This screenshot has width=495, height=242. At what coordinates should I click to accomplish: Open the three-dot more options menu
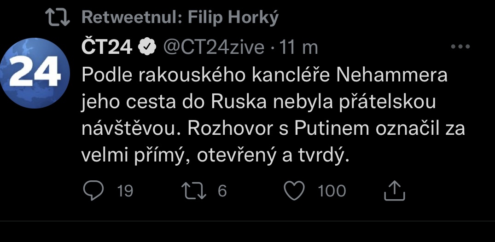click(x=459, y=46)
